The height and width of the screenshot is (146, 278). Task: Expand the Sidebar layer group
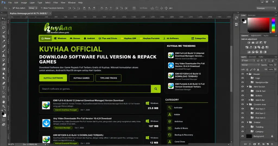tap(248, 122)
